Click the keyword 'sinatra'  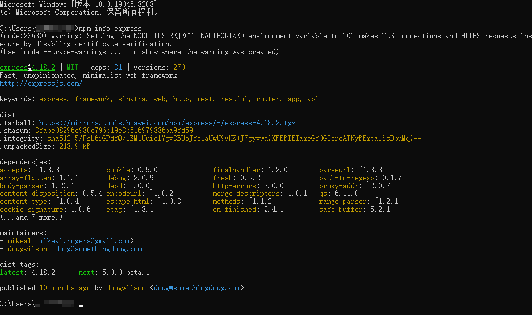tap(133, 99)
